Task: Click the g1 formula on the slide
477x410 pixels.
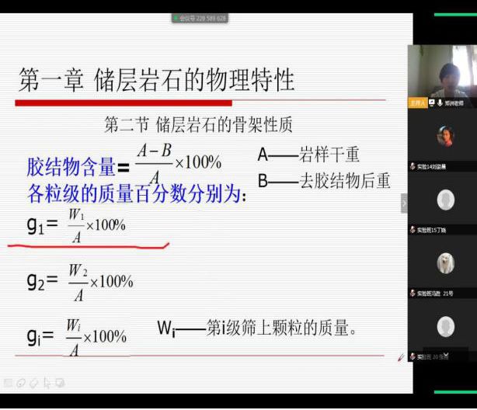Action: [76, 224]
